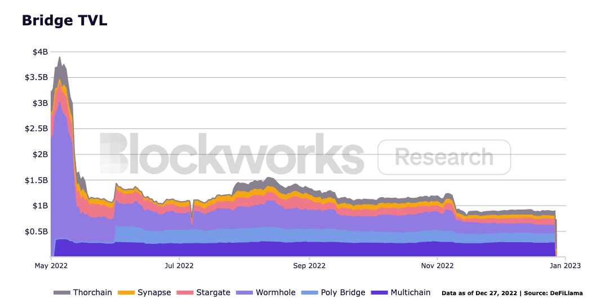Click the Blockworks watermark logo

(x=232, y=154)
